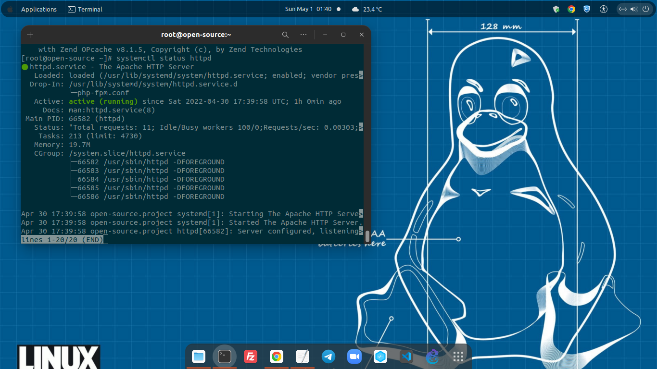Screen dimensions: 657x369
Task: Click the Chrome tray icon in top bar
Action: (x=571, y=9)
